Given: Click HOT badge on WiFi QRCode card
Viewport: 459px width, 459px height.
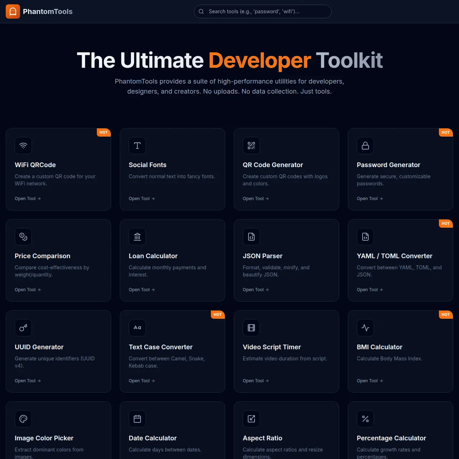Looking at the screenshot, I should tap(104, 132).
